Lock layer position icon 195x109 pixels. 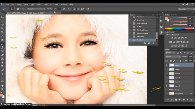tap(177, 61)
